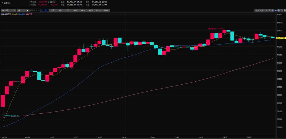This screenshot has width=286, height=139.
Task: Switch display range to 2日
Action: pos(53,10)
